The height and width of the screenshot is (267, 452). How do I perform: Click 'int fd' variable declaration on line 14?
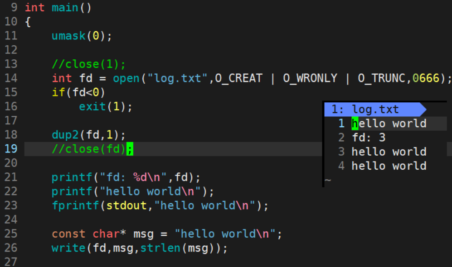72,78
